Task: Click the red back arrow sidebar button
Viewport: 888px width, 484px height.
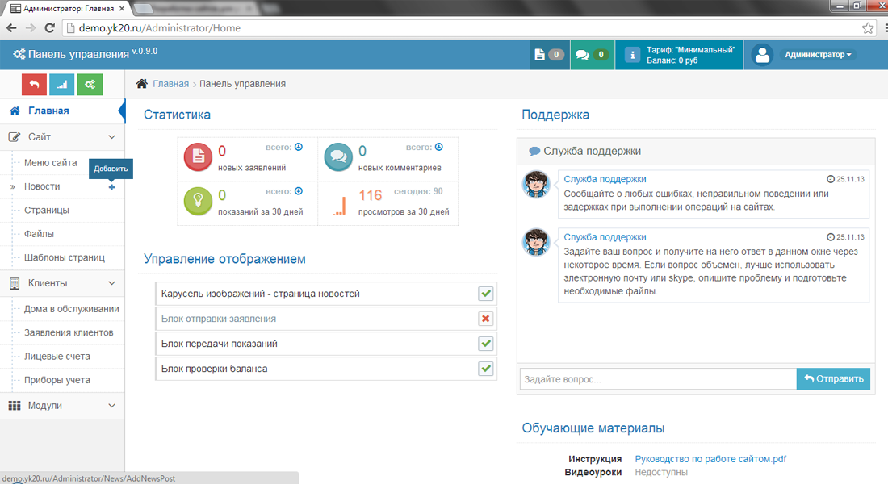Action: (x=34, y=84)
